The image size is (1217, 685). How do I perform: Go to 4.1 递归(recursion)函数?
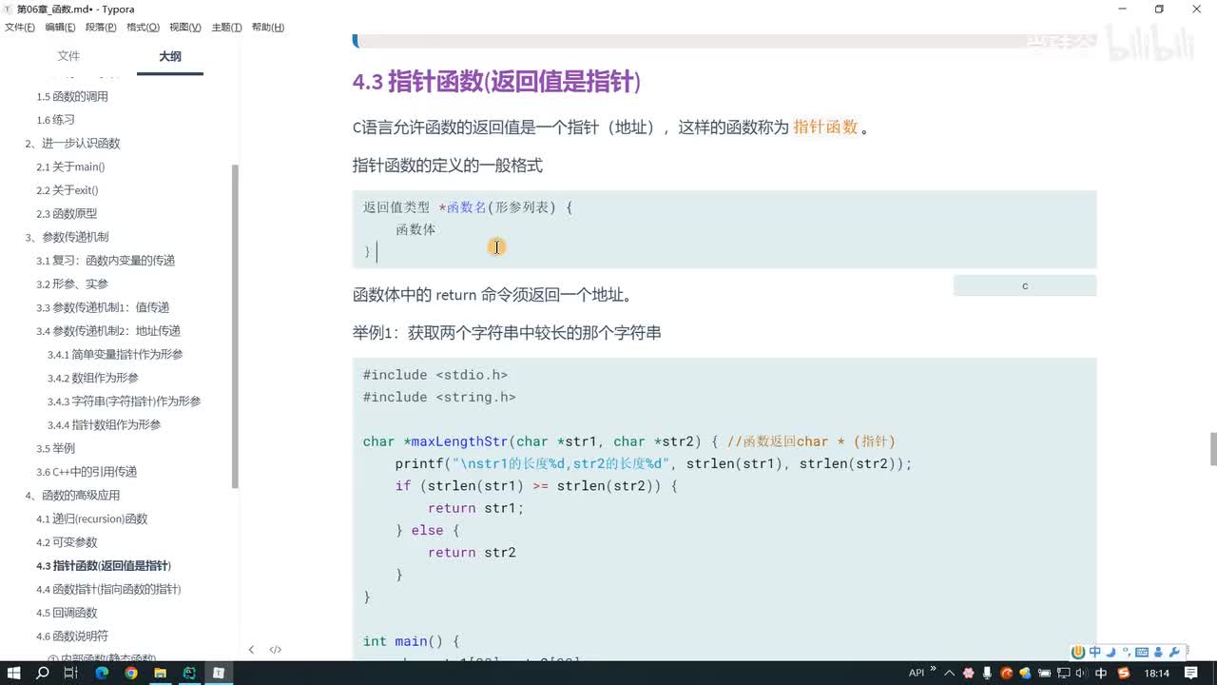[x=92, y=519]
